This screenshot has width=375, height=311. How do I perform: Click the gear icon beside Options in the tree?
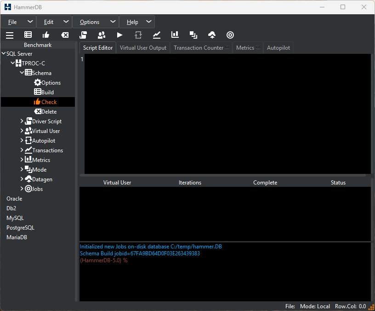pyautogui.click(x=38, y=83)
